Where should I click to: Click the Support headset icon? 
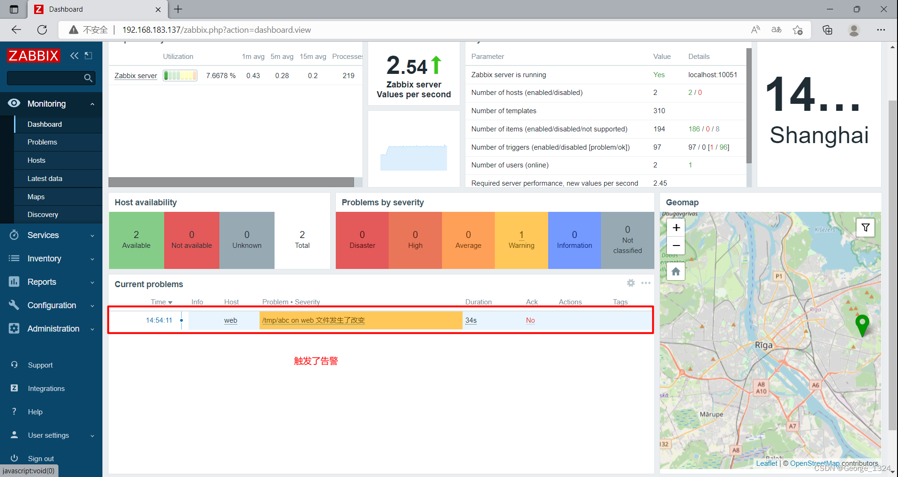pos(14,365)
